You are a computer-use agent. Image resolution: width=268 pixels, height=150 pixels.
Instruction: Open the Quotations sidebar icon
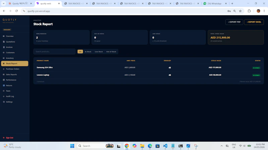point(4,42)
